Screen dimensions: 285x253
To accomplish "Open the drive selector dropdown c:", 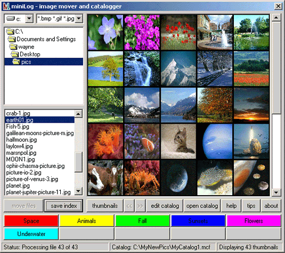I will pyautogui.click(x=29, y=19).
